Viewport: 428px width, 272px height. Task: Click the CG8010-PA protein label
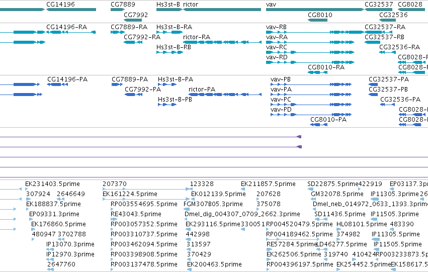coord(328,120)
